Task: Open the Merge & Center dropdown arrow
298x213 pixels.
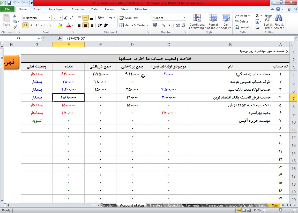Action: (147, 25)
